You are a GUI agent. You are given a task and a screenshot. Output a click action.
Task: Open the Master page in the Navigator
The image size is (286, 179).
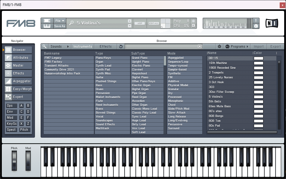(18, 66)
